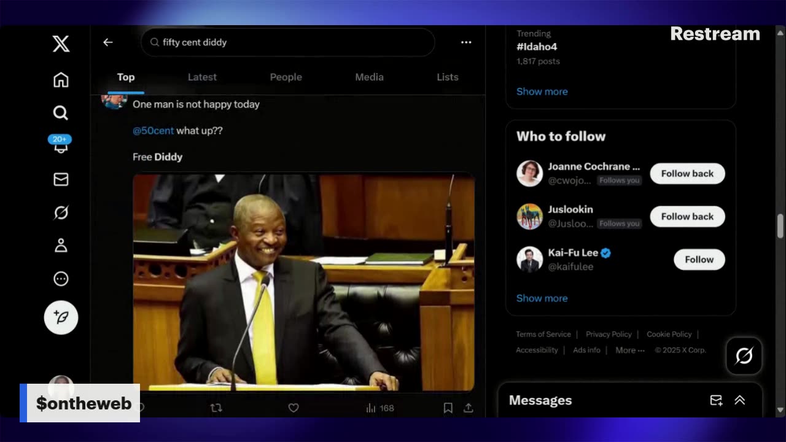This screenshot has width=786, height=442.
Task: Follow back Joanne Cochrane
Action: pyautogui.click(x=687, y=174)
